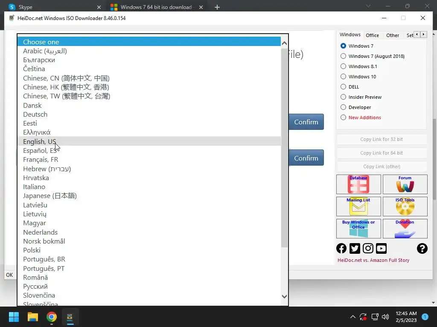Viewport: 437px width, 327px height.
Task: Open the network tray icon
Action: 375,317
